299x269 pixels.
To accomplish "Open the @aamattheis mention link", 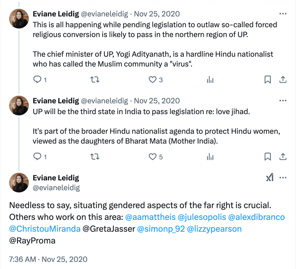I will click(150, 217).
